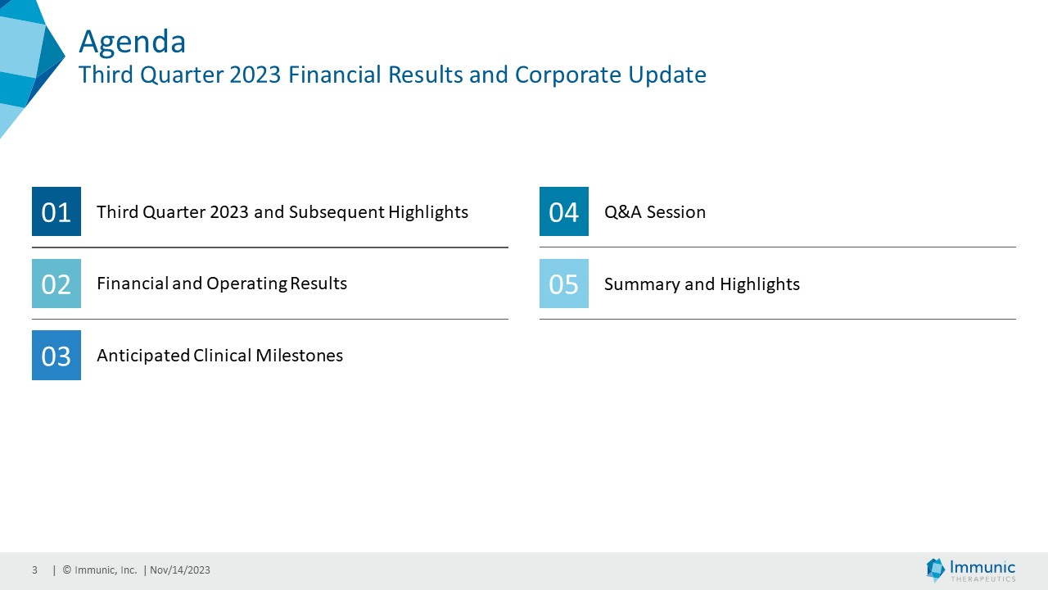This screenshot has height=590, width=1048.
Task: Click the 02 numbered agenda box
Action: click(x=56, y=284)
